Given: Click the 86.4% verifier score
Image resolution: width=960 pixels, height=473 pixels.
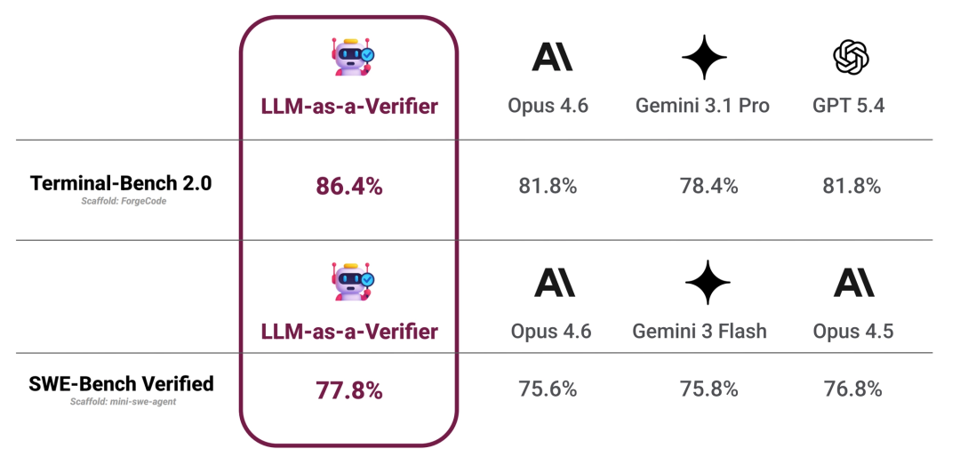Looking at the screenshot, I should [349, 186].
